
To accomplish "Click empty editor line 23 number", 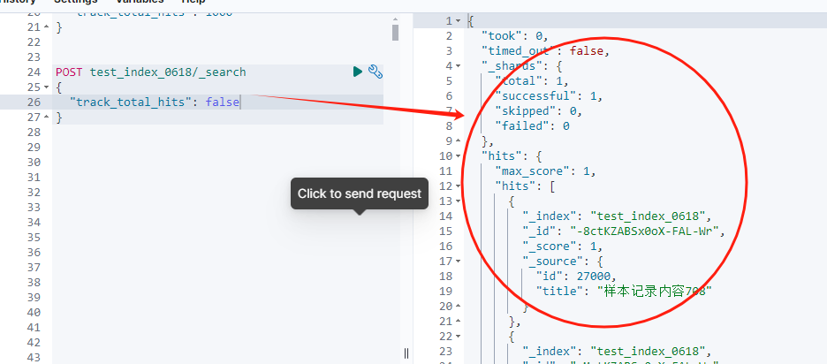I will click(x=34, y=57).
